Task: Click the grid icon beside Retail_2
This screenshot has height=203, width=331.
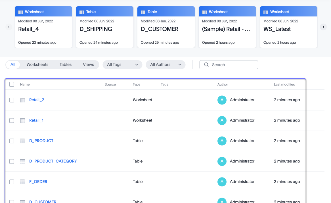Action: [22, 100]
